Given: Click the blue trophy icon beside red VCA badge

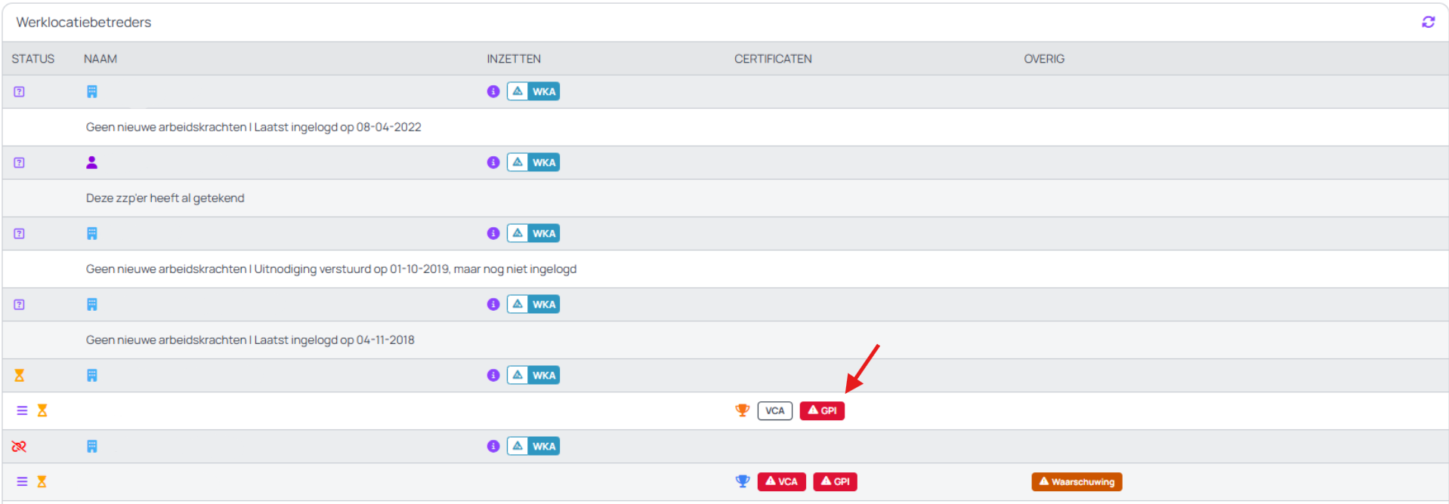Looking at the screenshot, I should (742, 481).
